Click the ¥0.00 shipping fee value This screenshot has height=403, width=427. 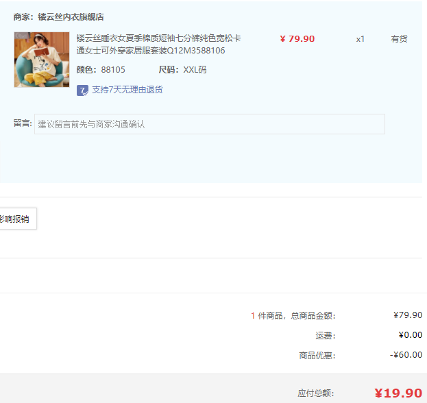(x=411, y=335)
